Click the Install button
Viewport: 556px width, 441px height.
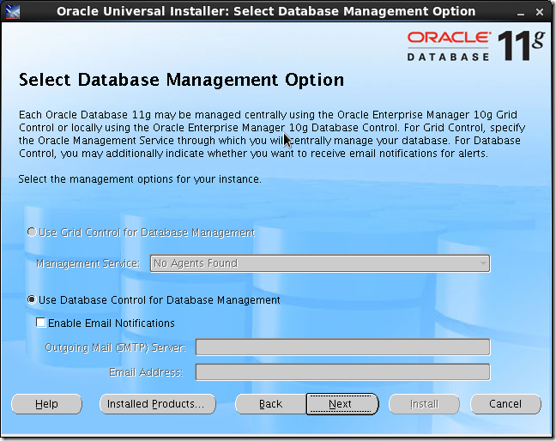point(424,404)
